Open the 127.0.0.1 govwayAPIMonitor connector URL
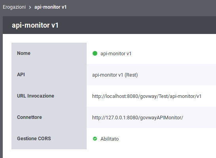 (138, 118)
